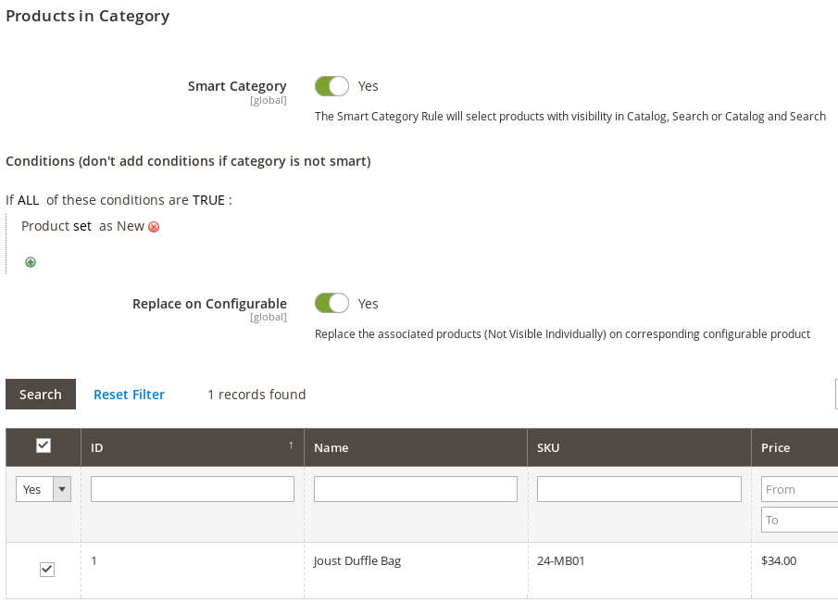
Task: Focus the Name filter input field
Action: [x=416, y=489]
